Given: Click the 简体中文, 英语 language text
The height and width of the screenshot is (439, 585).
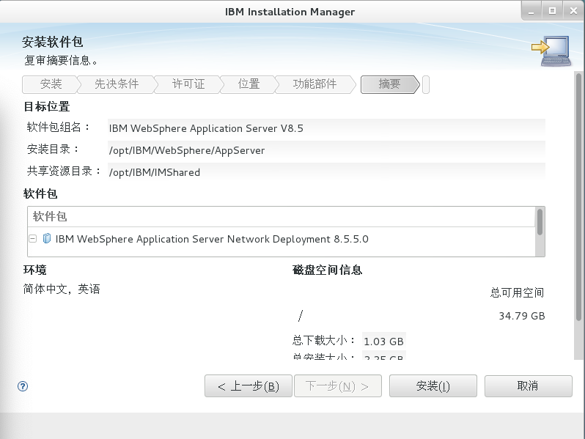Looking at the screenshot, I should point(62,289).
